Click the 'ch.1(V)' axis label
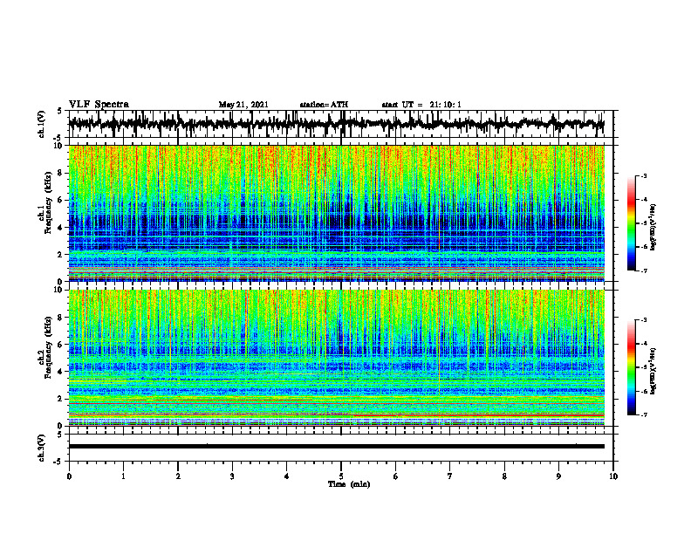Screen dimensions: 691x534 tap(42, 124)
